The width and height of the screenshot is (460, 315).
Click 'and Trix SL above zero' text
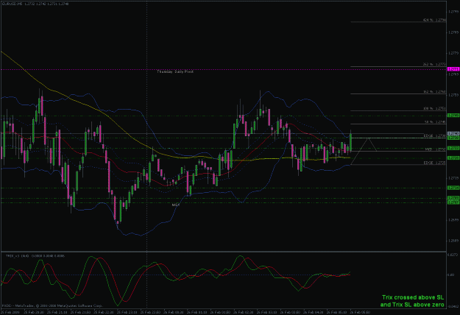tap(412, 305)
